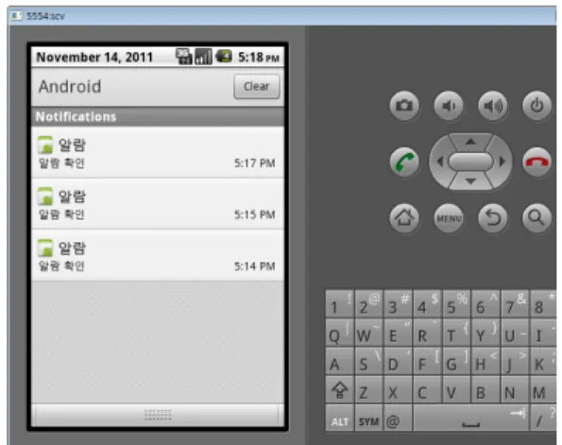Click the D keyboard key
This screenshot has width=562, height=445.
[399, 362]
